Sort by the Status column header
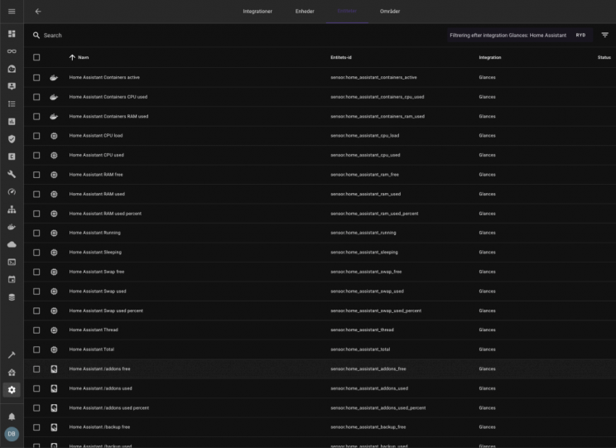 pos(604,57)
